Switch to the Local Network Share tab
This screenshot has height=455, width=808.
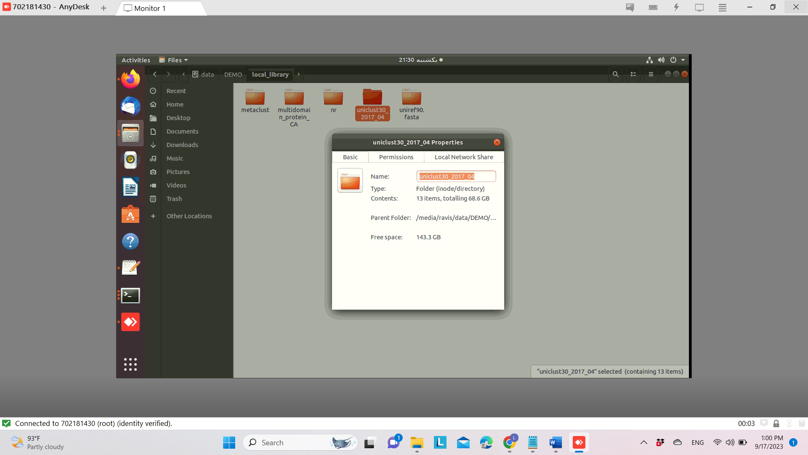coord(463,157)
